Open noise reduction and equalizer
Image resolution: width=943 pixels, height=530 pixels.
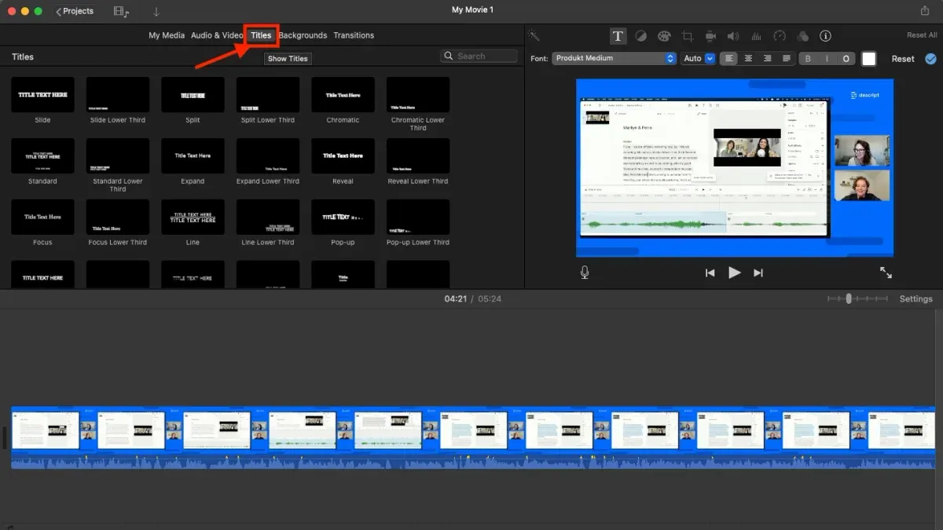tap(757, 36)
